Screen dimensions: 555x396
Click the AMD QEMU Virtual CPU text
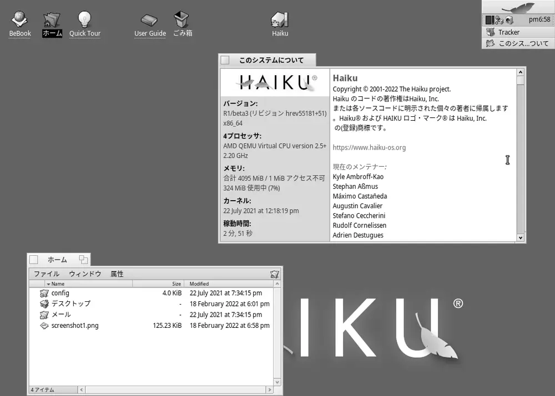(x=275, y=146)
